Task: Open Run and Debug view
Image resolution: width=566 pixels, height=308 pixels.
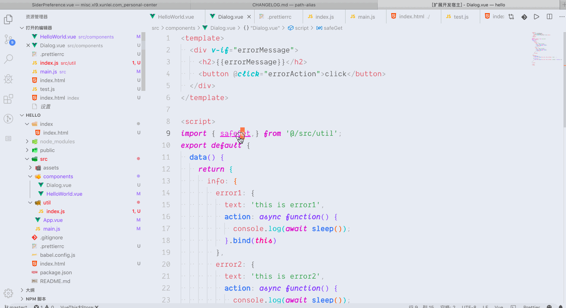Action: [x=8, y=79]
